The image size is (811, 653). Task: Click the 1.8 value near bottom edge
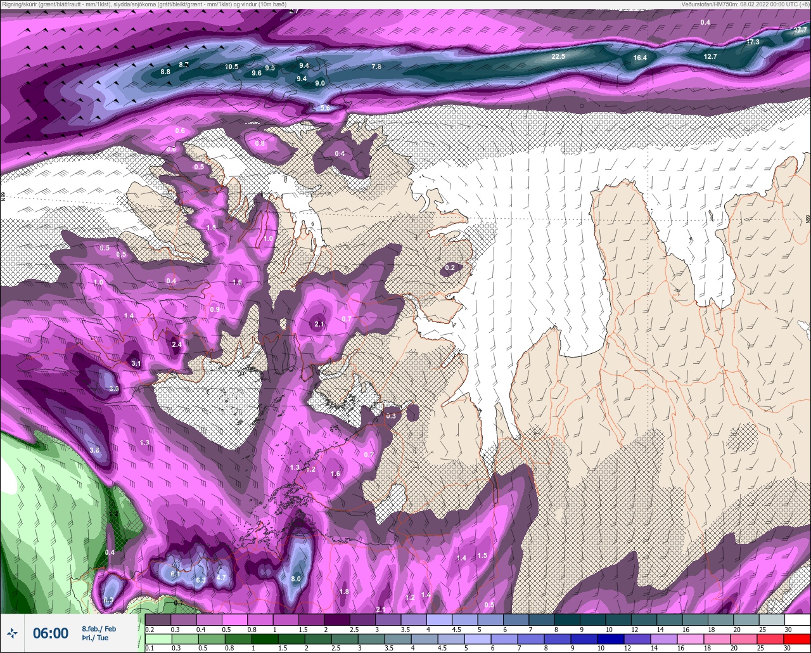point(345,592)
